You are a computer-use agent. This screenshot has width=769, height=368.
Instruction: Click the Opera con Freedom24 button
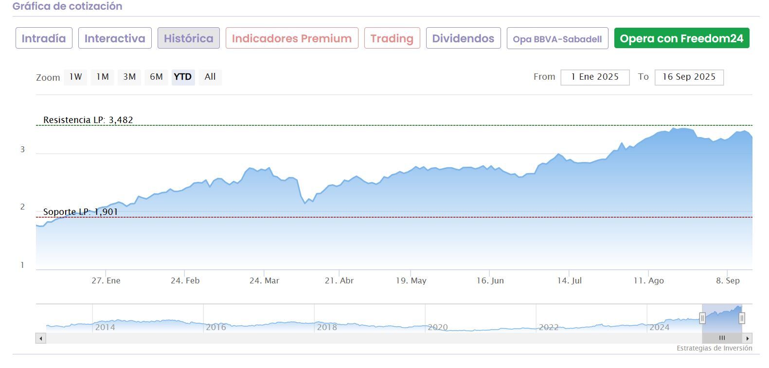point(681,38)
